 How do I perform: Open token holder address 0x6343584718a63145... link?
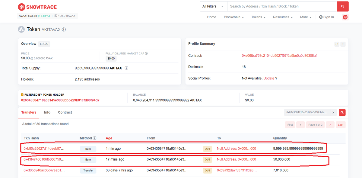coord(60,100)
